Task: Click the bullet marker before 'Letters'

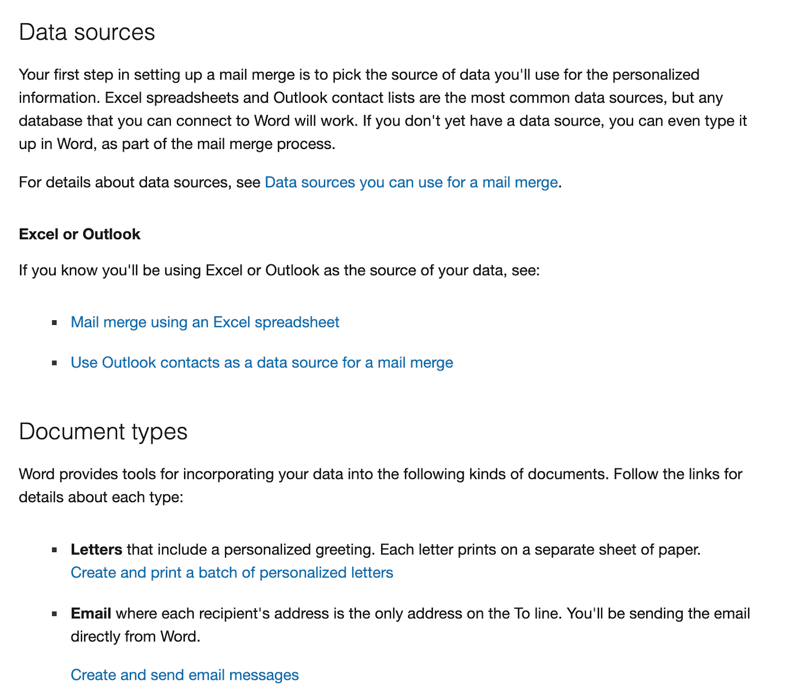Action: (x=54, y=550)
